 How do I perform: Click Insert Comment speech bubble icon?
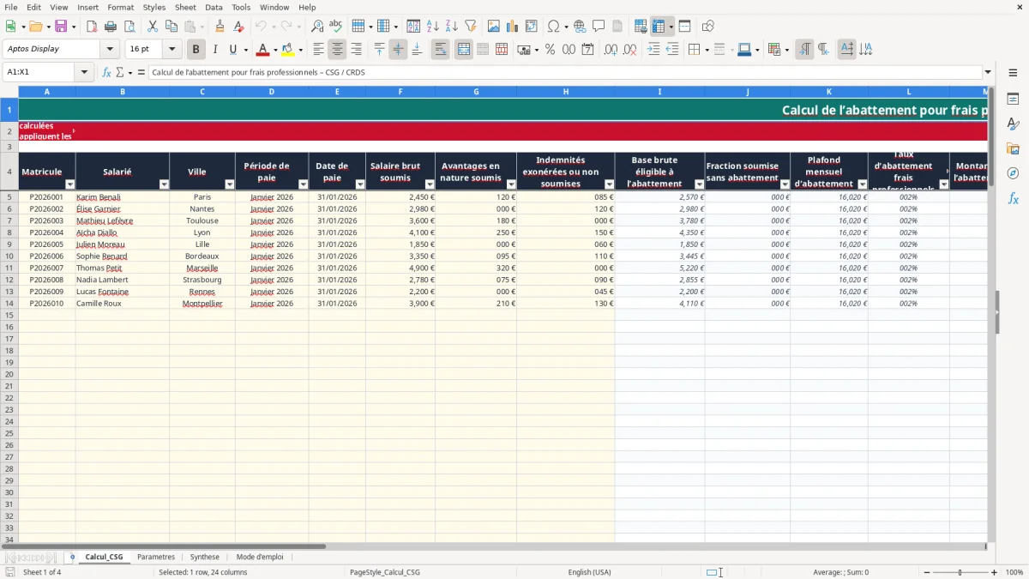[x=599, y=27]
